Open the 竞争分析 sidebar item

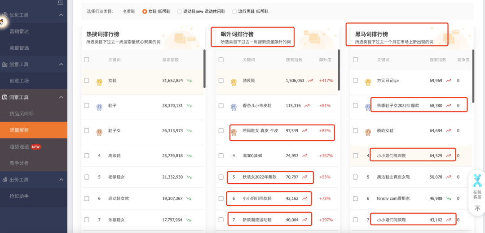click(x=19, y=163)
